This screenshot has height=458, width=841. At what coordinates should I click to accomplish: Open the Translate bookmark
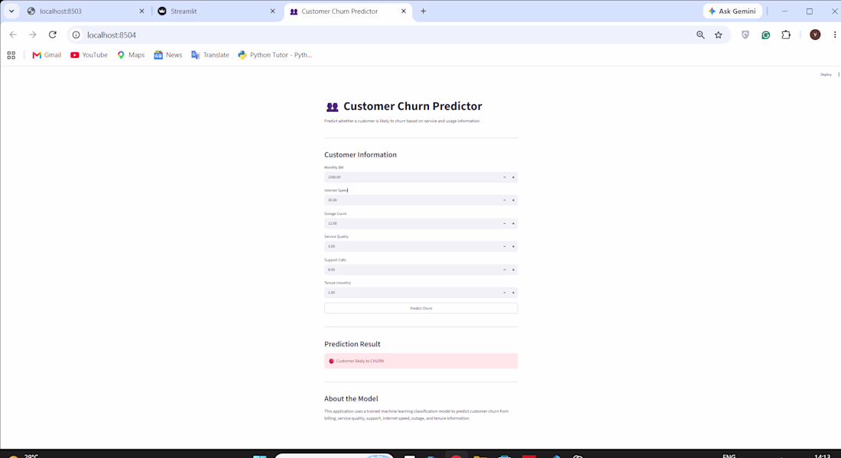[x=209, y=55]
